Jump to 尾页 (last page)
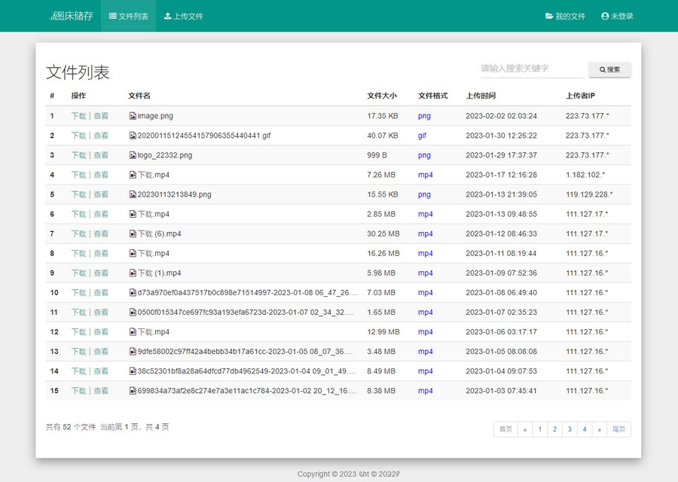678x482 pixels. tap(618, 429)
